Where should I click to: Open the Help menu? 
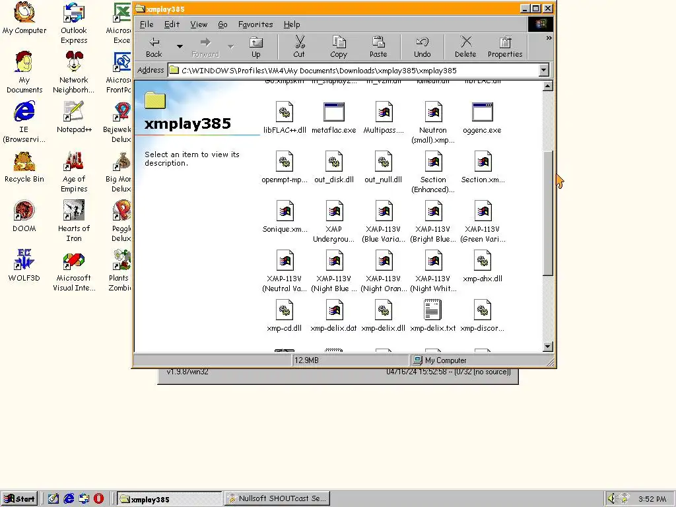click(x=292, y=24)
